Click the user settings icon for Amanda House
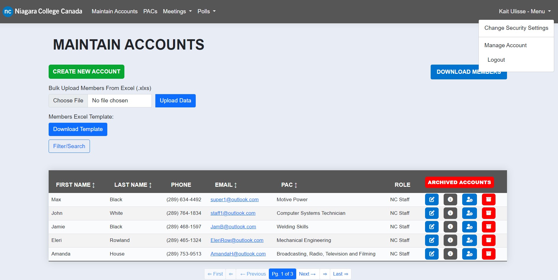 (x=469, y=254)
